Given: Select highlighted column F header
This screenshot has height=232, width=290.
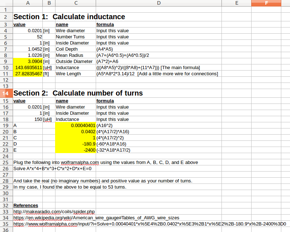Looking at the screenshot, I should click(266, 3).
